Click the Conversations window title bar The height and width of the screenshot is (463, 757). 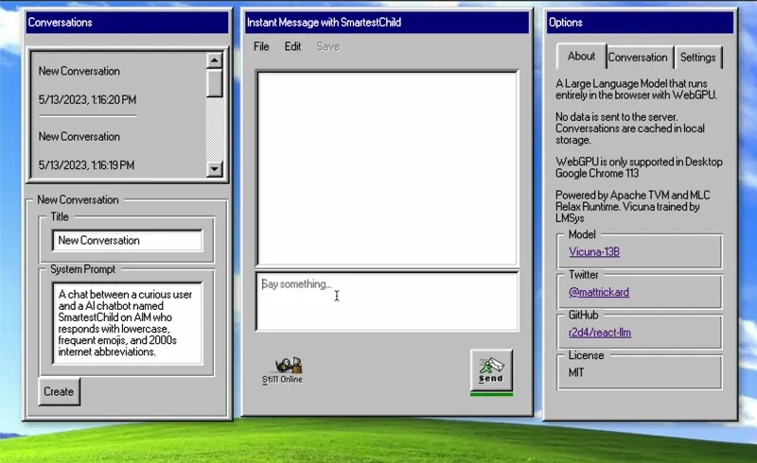(x=128, y=22)
